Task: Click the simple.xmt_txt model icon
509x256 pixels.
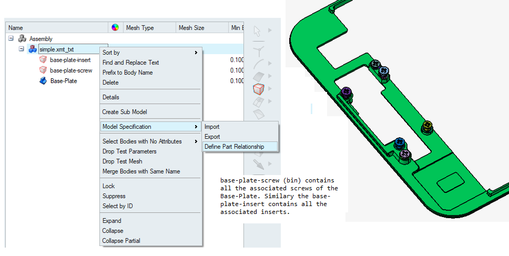Action: [x=33, y=49]
